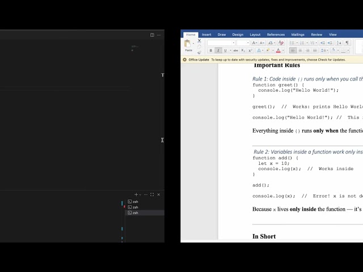Increase paragraph indent in Word
The height and width of the screenshot is (272, 363).
pos(330,43)
